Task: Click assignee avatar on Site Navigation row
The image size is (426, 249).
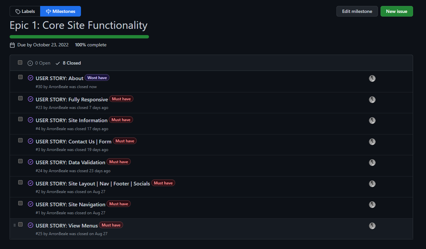Action: [372, 205]
